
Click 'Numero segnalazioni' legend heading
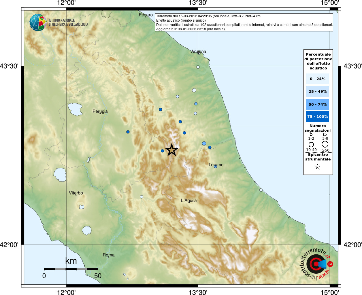click(x=318, y=128)
